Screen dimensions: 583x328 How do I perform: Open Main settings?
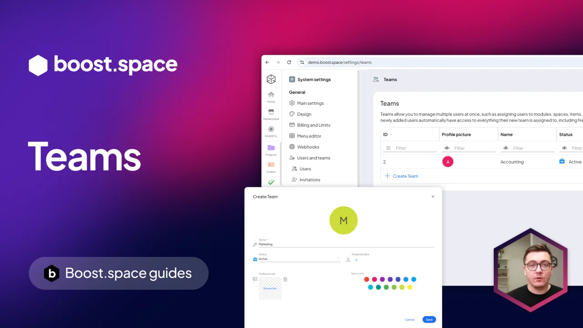pyautogui.click(x=307, y=103)
